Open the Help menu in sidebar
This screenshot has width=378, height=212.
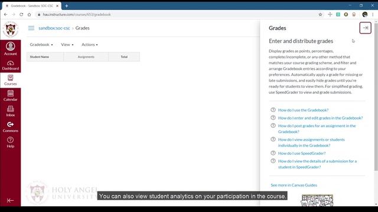click(11, 143)
